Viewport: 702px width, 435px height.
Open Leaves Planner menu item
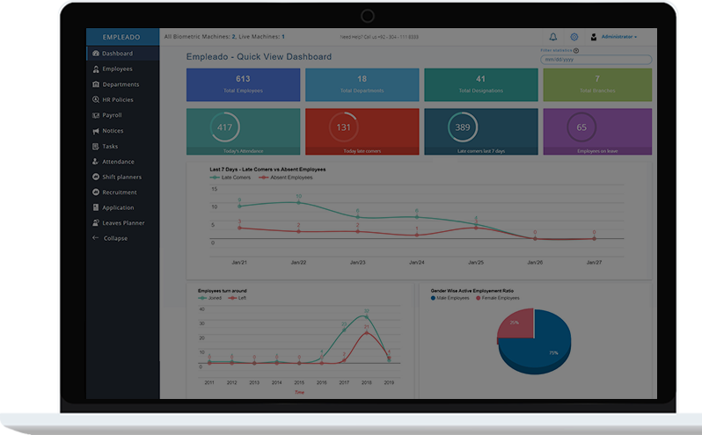click(x=122, y=222)
